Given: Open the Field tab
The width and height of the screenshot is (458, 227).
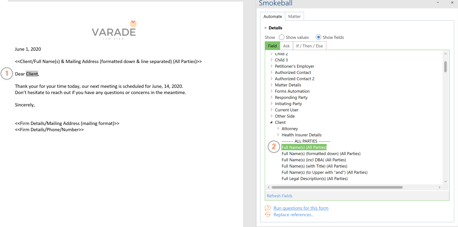Looking at the screenshot, I should [272, 46].
